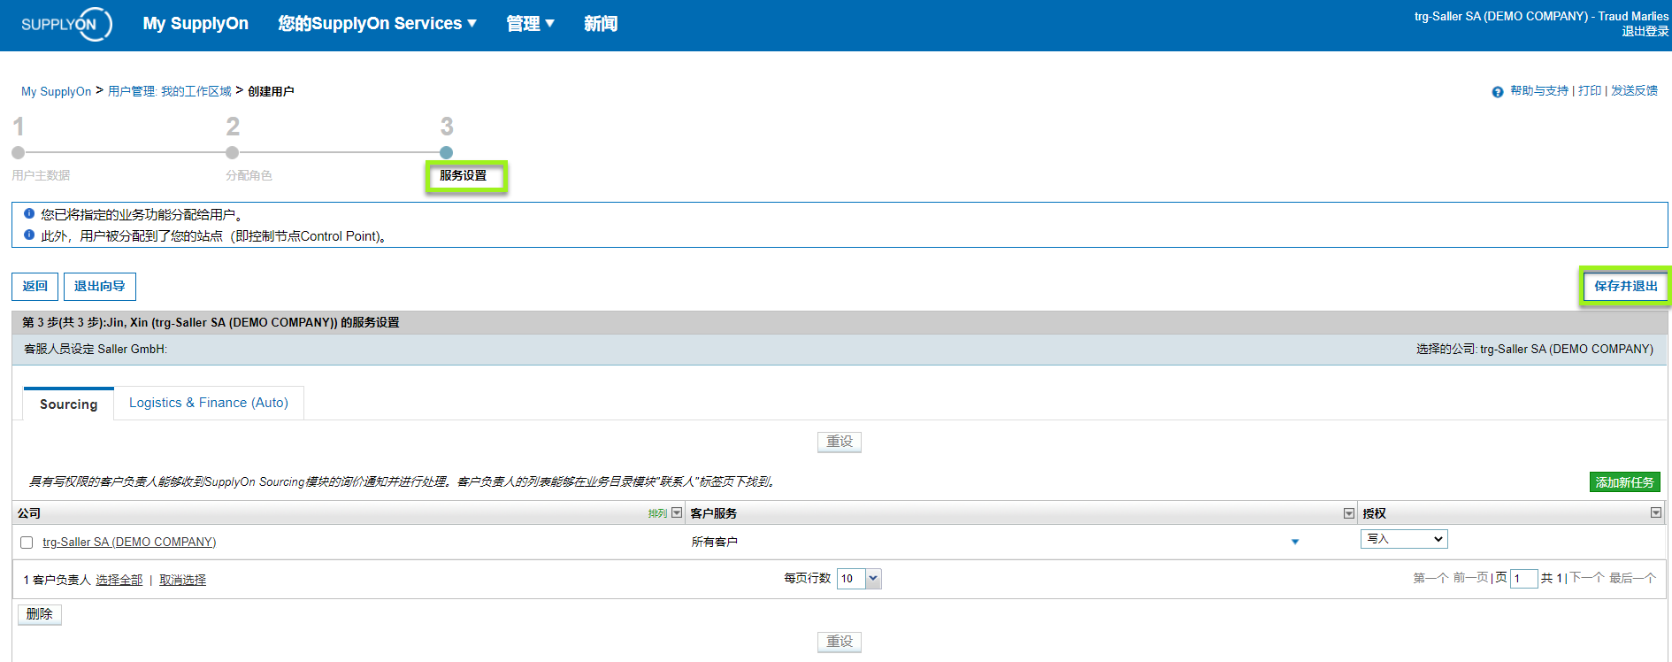
Task: Click the 打印 link
Action: coord(1590,91)
